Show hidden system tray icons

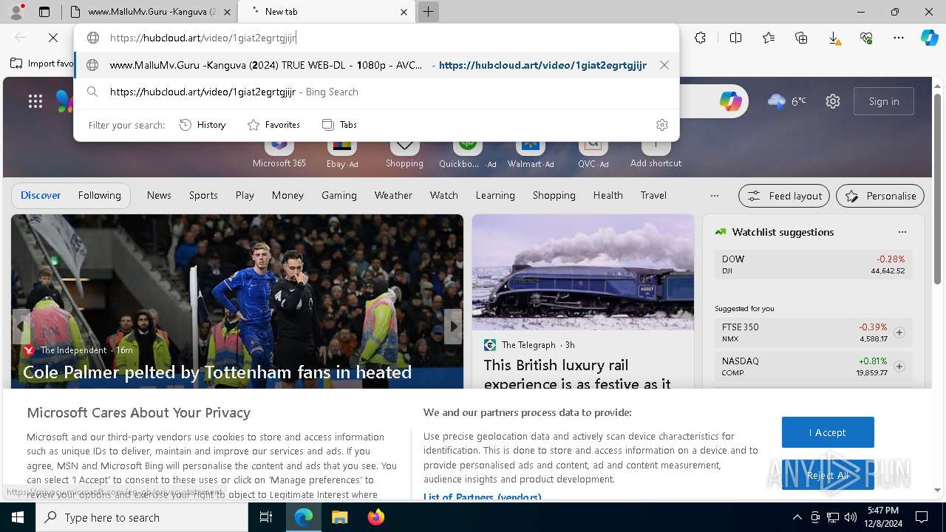[797, 517]
